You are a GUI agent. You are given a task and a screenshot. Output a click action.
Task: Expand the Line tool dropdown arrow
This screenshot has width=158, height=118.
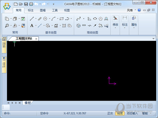click(36, 19)
